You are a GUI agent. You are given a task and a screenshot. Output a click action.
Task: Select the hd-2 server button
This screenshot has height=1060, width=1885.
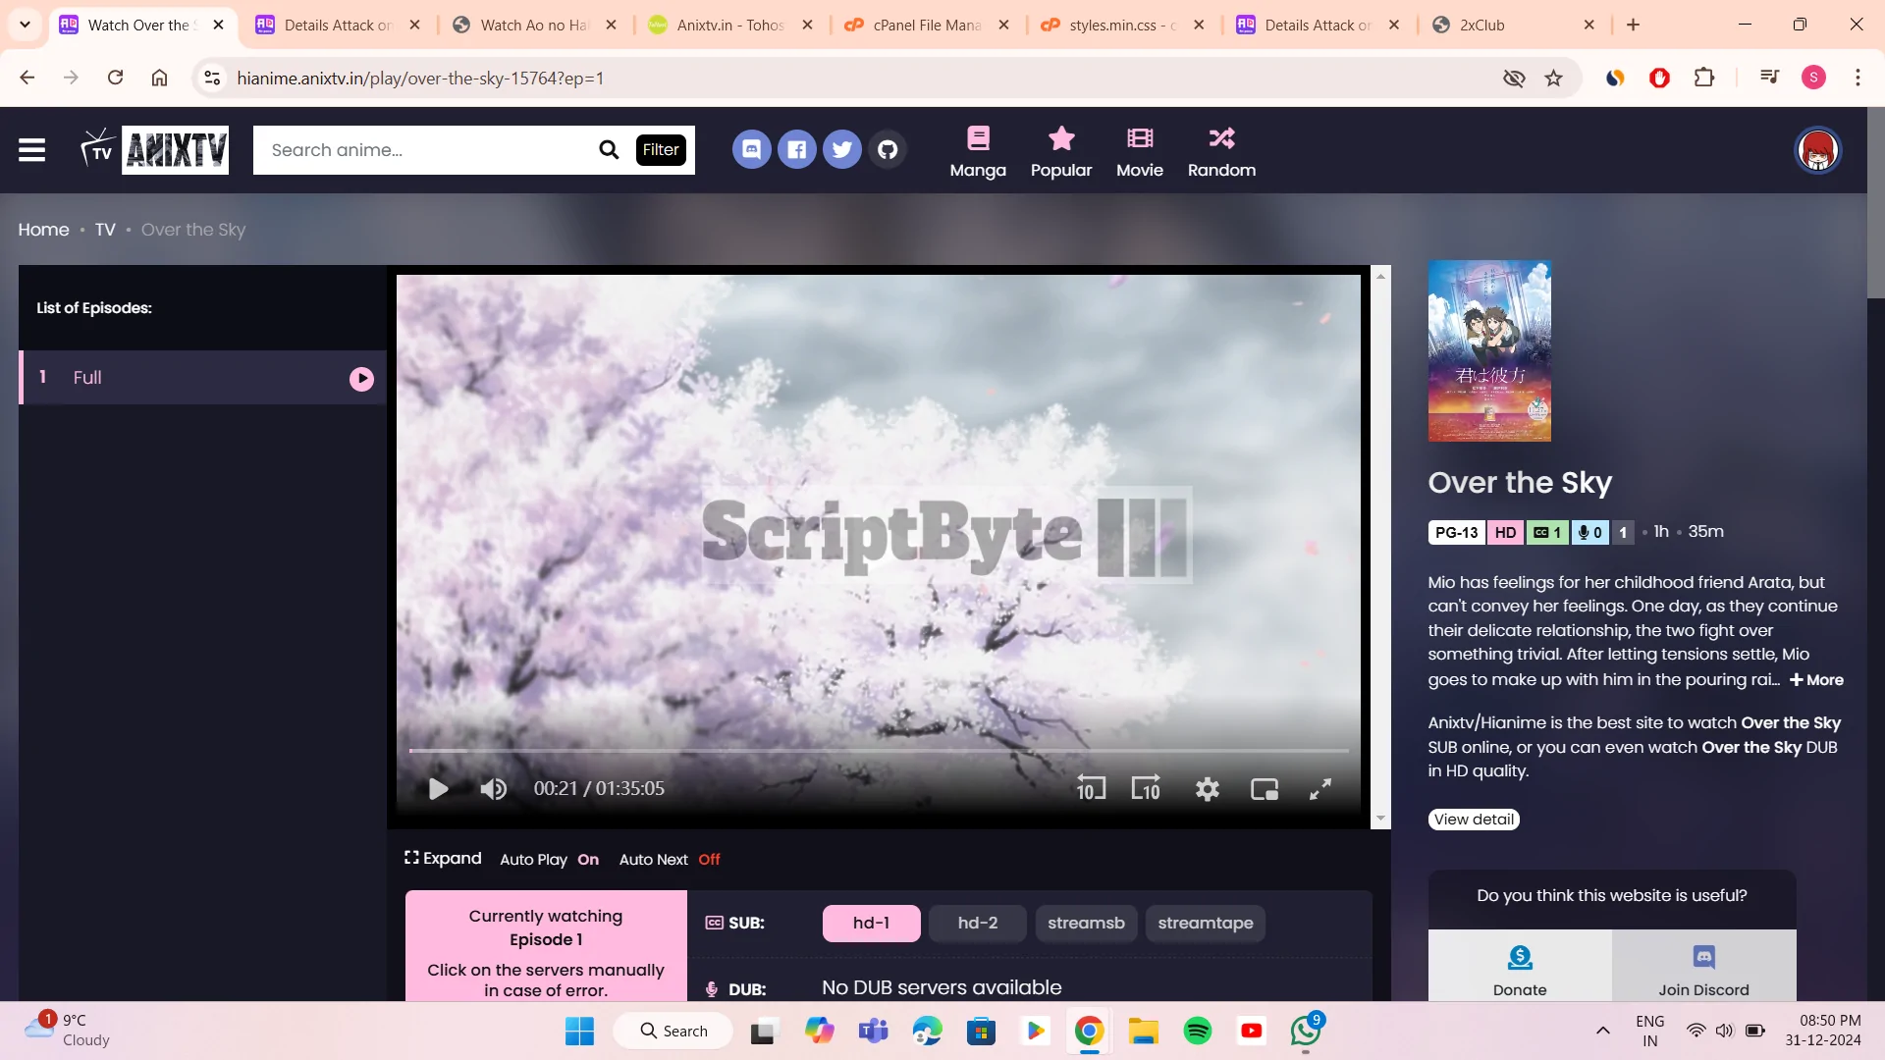(977, 924)
